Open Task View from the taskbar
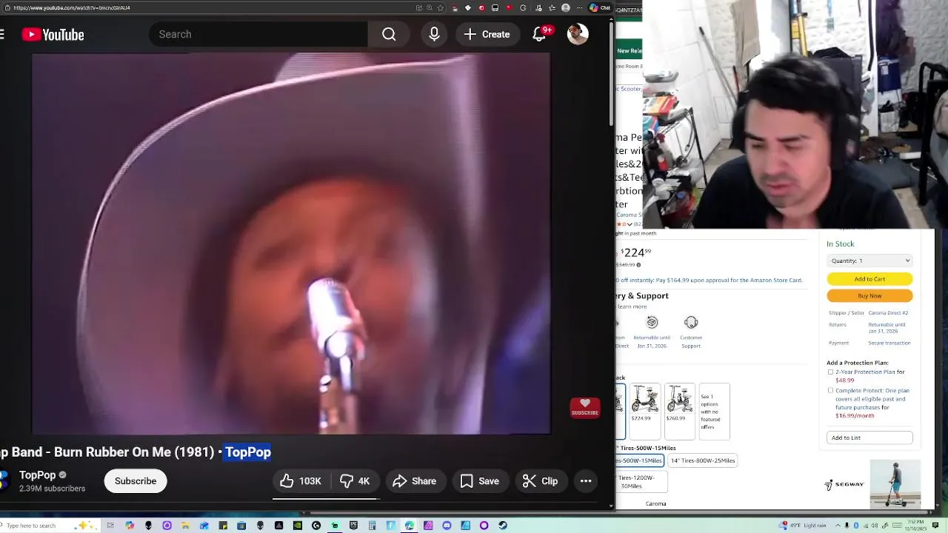 click(110, 526)
